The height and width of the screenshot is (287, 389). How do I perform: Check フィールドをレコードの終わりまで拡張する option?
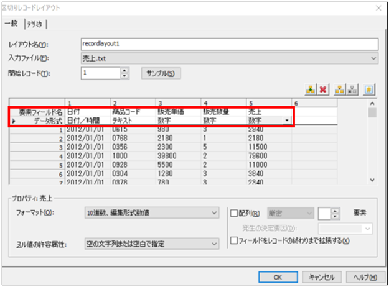point(233,241)
